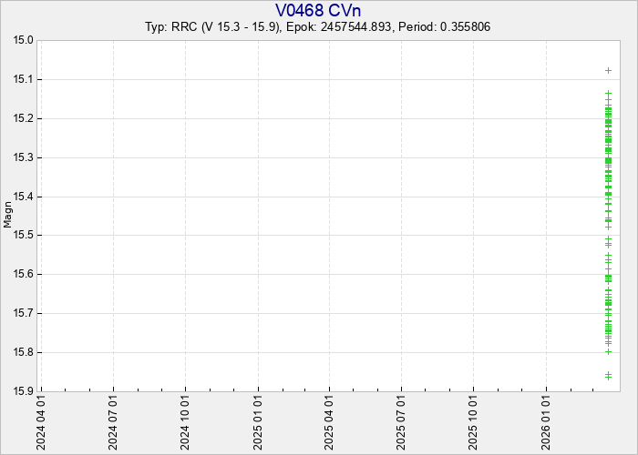The width and height of the screenshot is (638, 455).
Task: Select the 2024 07 01 x-axis label
Action: 114,421
